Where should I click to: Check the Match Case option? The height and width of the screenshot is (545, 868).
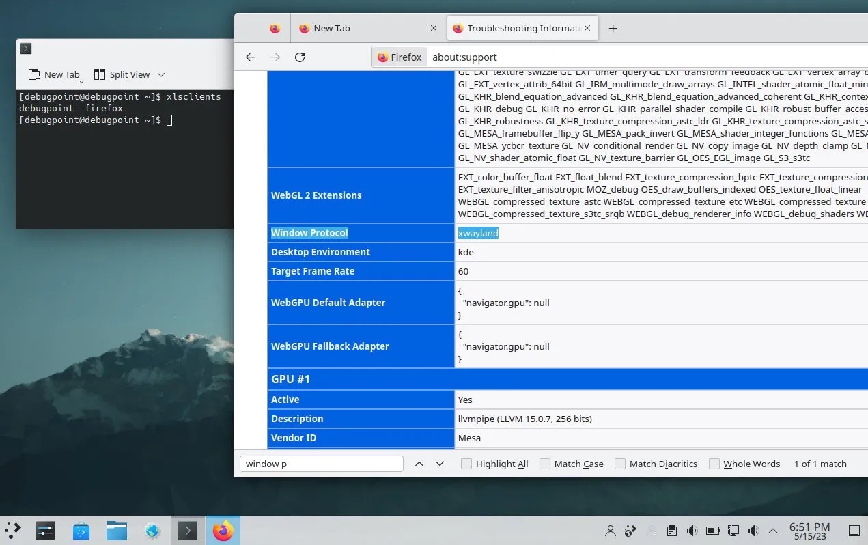tap(545, 464)
